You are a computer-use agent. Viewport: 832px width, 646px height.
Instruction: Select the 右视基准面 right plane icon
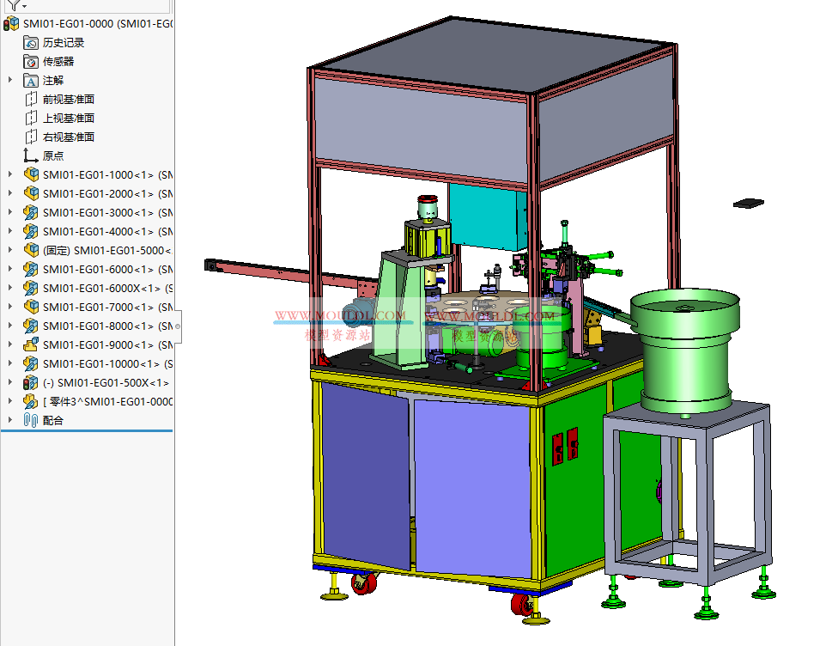coord(31,137)
